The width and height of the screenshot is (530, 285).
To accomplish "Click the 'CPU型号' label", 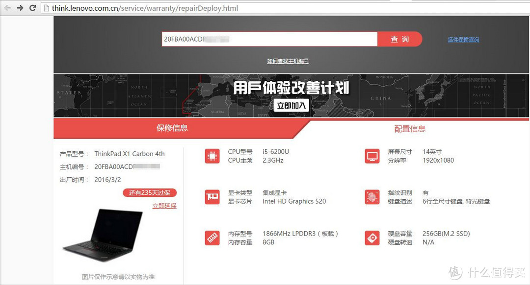I will click(240, 152).
